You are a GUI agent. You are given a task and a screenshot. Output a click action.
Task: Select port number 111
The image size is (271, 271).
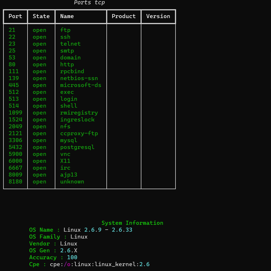click(x=14, y=71)
